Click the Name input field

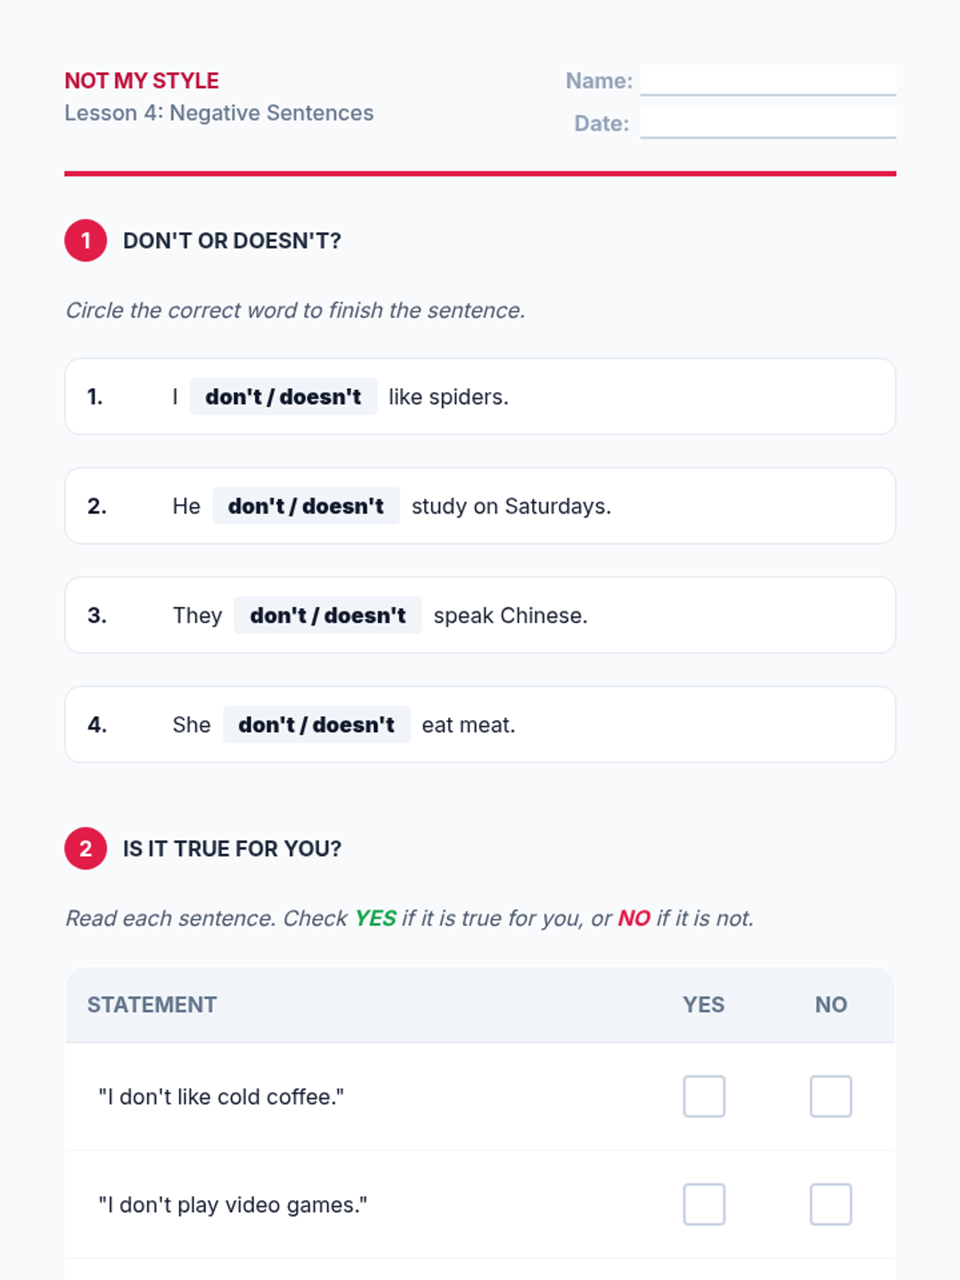coord(767,80)
